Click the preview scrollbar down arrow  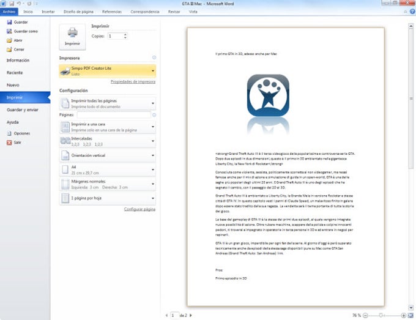click(x=411, y=308)
